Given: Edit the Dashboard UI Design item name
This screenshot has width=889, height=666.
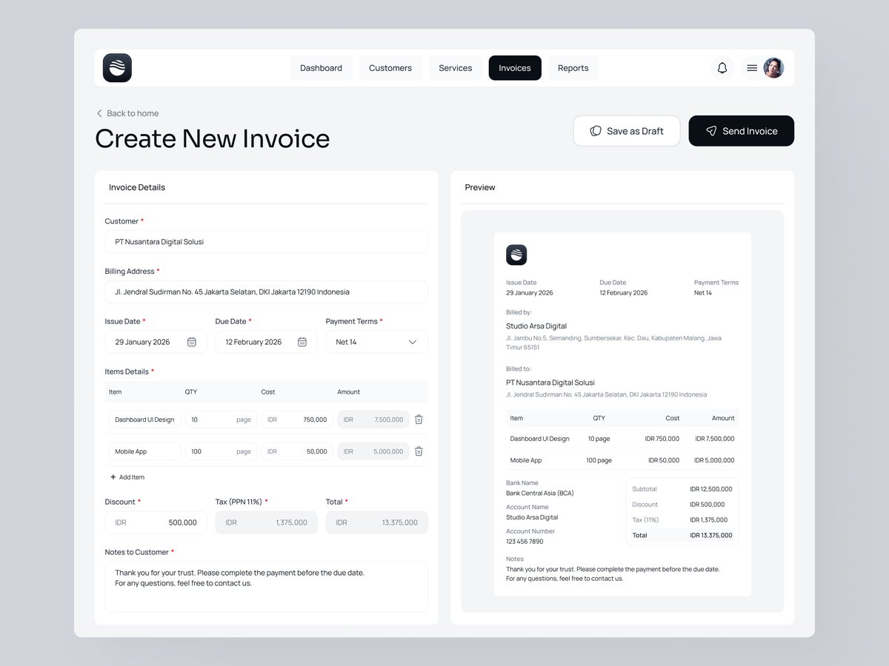Looking at the screenshot, I should 145,420.
